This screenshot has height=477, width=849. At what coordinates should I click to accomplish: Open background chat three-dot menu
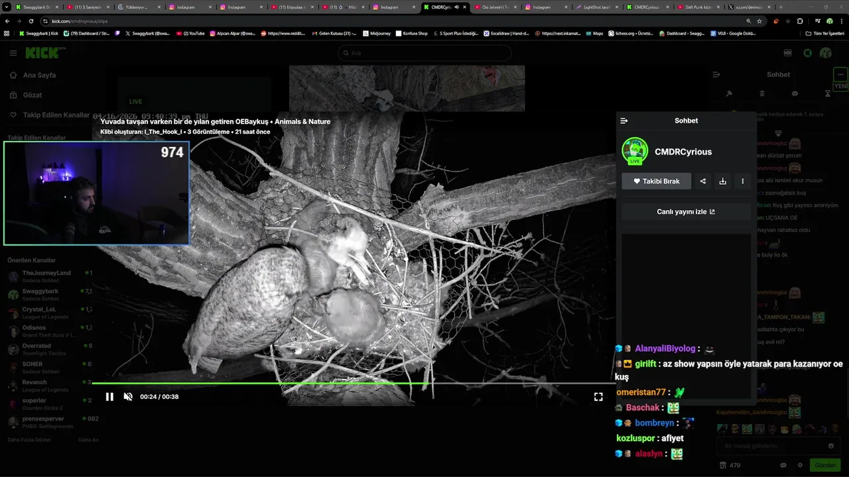(840, 74)
